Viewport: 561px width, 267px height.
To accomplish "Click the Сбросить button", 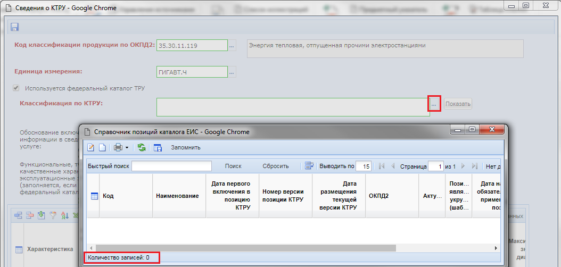I will [x=276, y=166].
